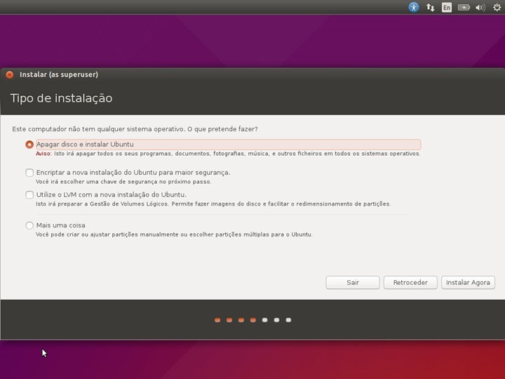Open the accessibility menu icon
The height and width of the screenshot is (379, 505).
point(414,7)
